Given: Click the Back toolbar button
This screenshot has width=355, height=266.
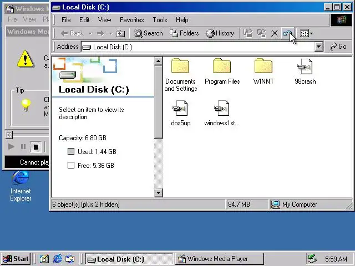Looking at the screenshot, I should [73, 33].
